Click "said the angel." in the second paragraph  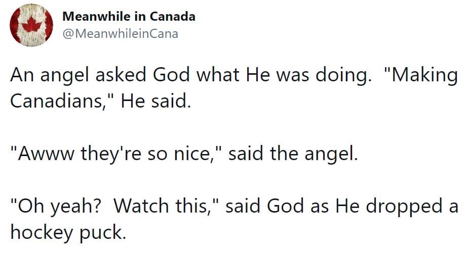(293, 154)
